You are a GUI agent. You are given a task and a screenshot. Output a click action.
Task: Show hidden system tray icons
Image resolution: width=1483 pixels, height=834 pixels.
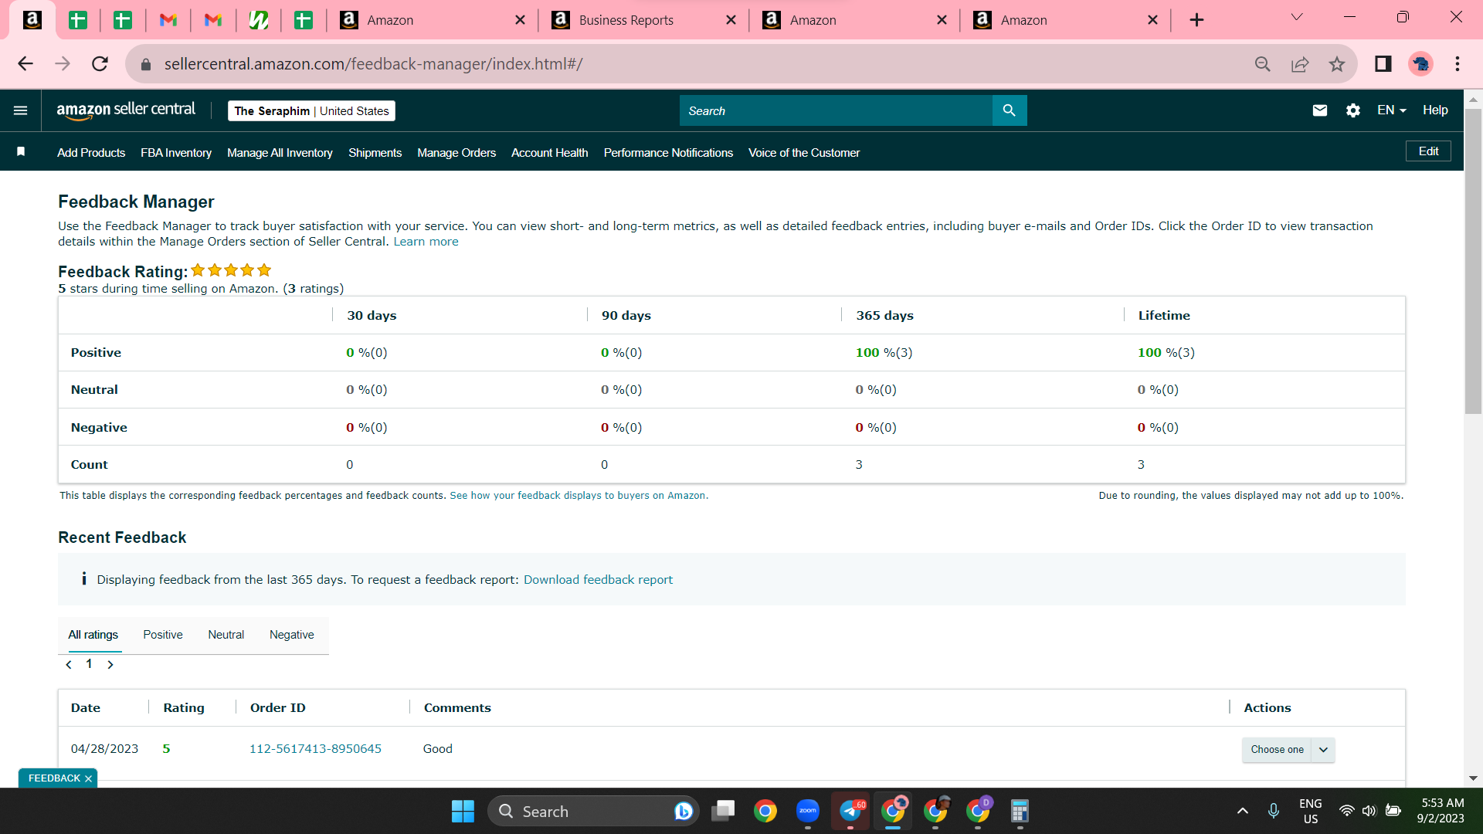[x=1243, y=811]
